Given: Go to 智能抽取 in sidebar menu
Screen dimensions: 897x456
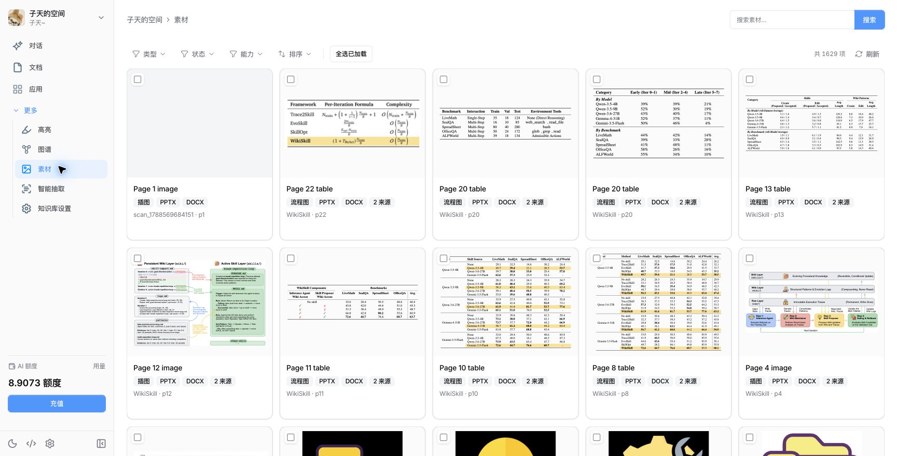Looking at the screenshot, I should 61,189.
